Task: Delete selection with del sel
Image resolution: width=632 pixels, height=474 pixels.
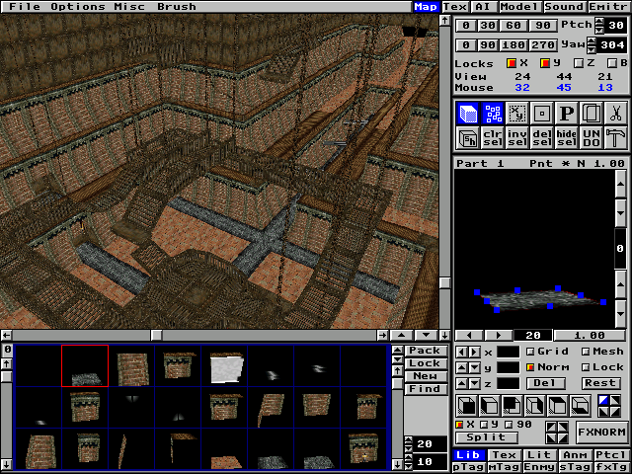Action: 542,138
